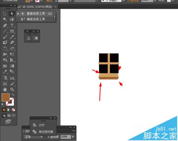Open the opacity percentage dropdown arrow

click(x=73, y=137)
